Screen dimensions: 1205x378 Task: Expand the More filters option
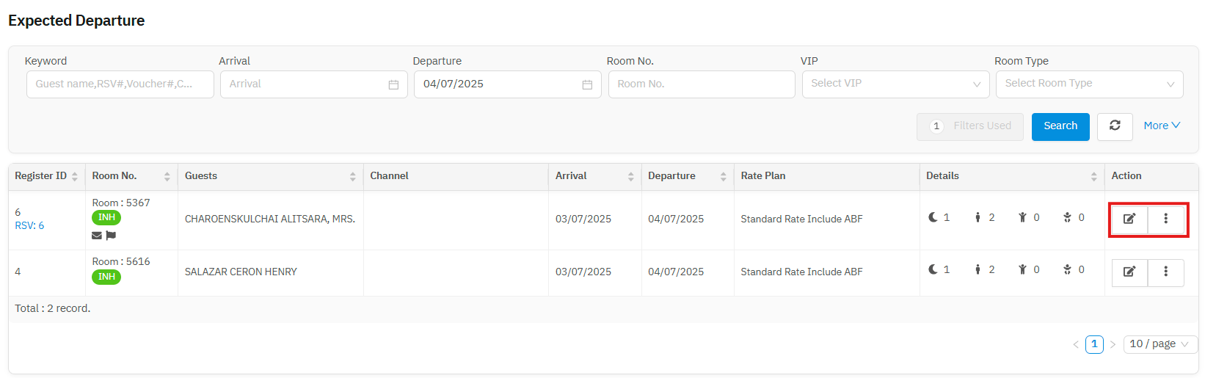1162,126
